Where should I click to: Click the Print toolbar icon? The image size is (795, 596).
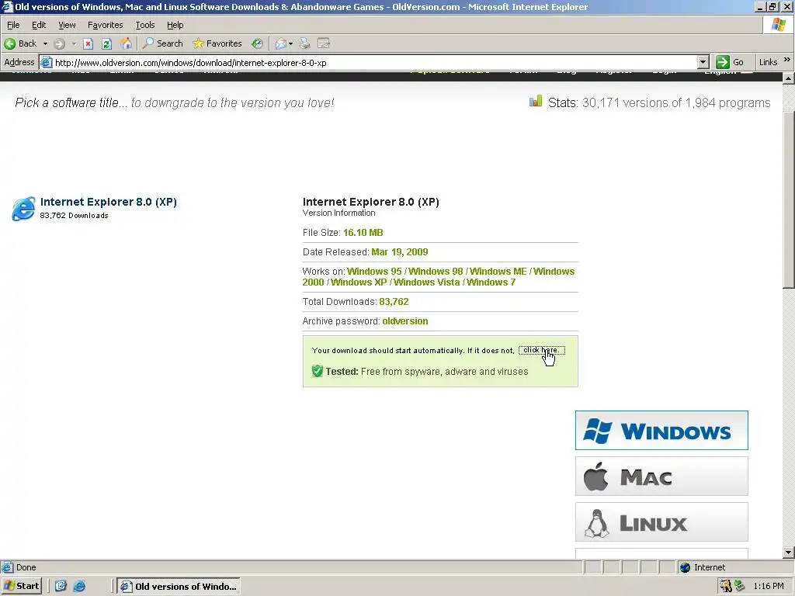pyautogui.click(x=304, y=43)
